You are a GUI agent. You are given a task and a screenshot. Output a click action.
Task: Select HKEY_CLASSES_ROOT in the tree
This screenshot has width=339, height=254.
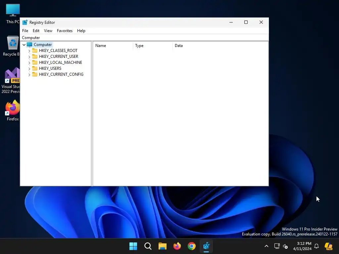58,51
